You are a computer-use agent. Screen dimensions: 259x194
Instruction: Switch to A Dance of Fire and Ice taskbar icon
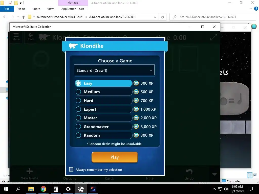coord(93,189)
